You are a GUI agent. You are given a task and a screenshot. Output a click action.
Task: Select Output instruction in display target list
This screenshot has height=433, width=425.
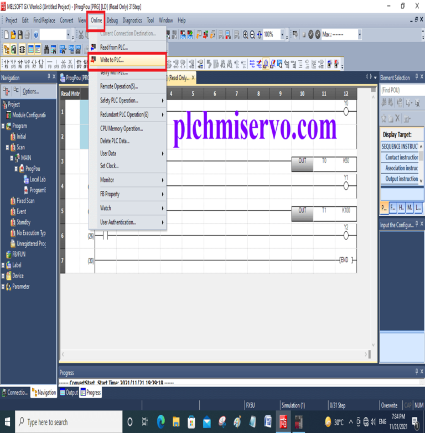pyautogui.click(x=400, y=179)
